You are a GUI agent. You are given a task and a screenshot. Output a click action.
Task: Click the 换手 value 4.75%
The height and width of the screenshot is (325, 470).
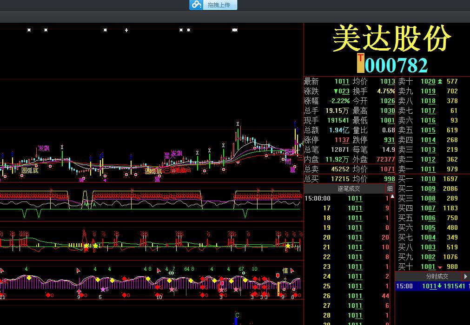click(x=386, y=91)
